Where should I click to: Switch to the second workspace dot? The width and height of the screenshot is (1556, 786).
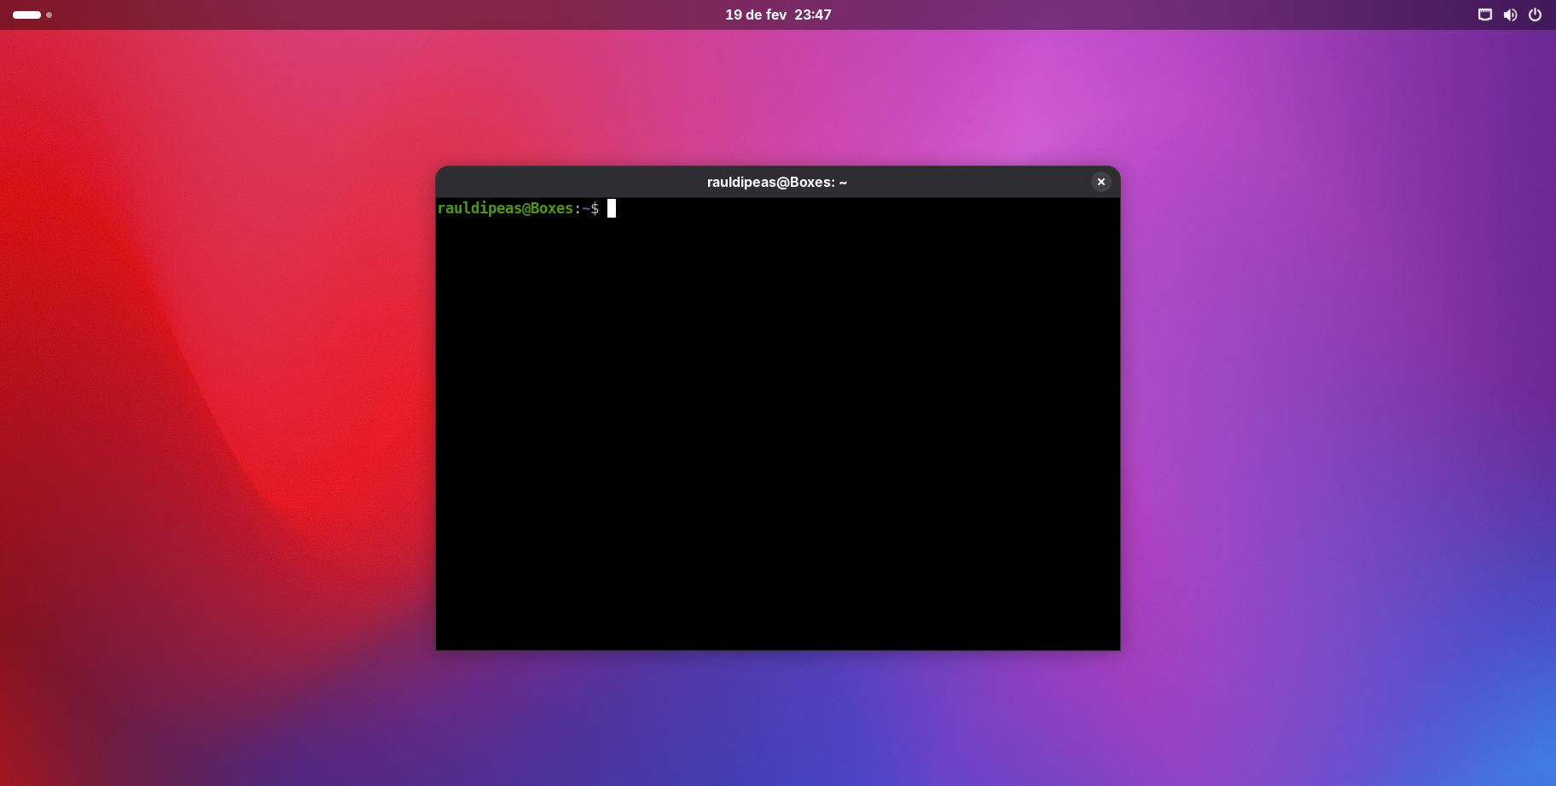pos(49,15)
